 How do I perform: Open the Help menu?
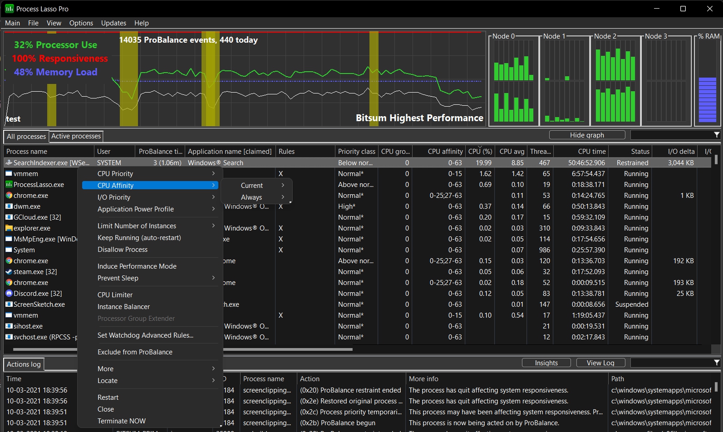(141, 23)
